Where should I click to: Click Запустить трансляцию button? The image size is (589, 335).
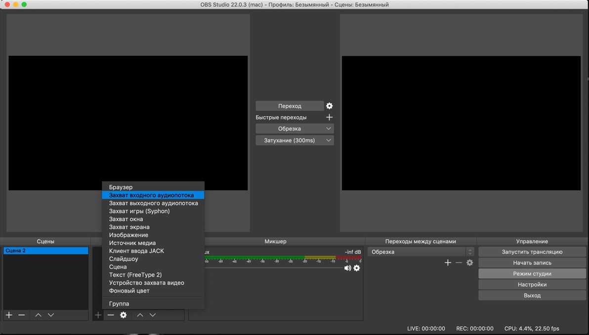coord(532,252)
